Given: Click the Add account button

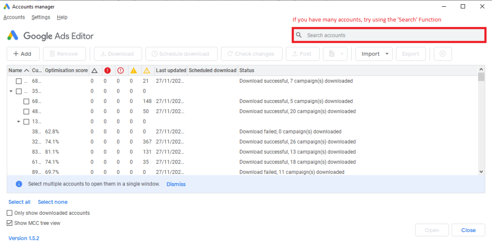Looking at the screenshot, I should pos(23,54).
